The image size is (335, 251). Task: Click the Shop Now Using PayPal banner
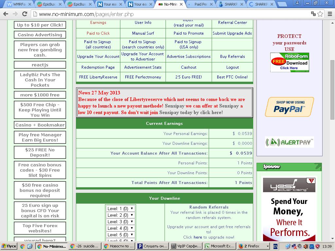click(290, 107)
